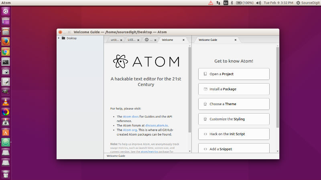
Task: Open Terminal from the dock
Action: [6, 62]
